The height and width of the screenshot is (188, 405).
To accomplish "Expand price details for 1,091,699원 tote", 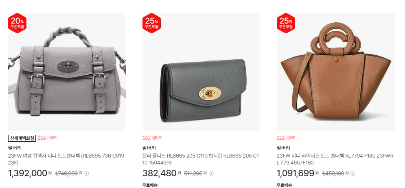I will [353, 173].
